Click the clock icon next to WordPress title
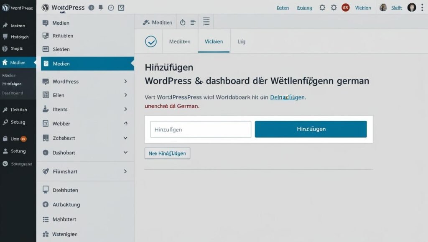The image size is (428, 242). tap(111, 8)
